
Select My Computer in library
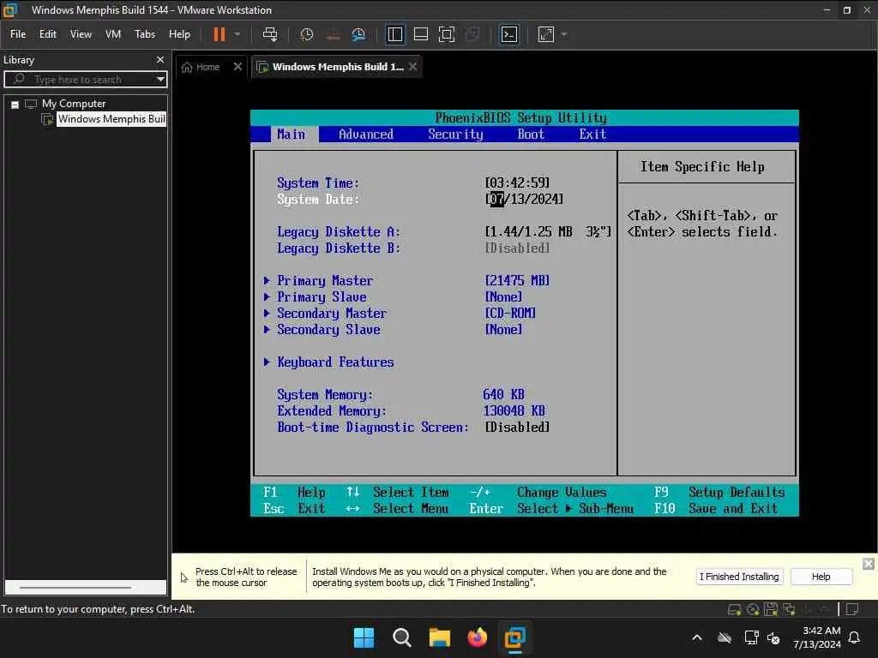click(x=74, y=104)
